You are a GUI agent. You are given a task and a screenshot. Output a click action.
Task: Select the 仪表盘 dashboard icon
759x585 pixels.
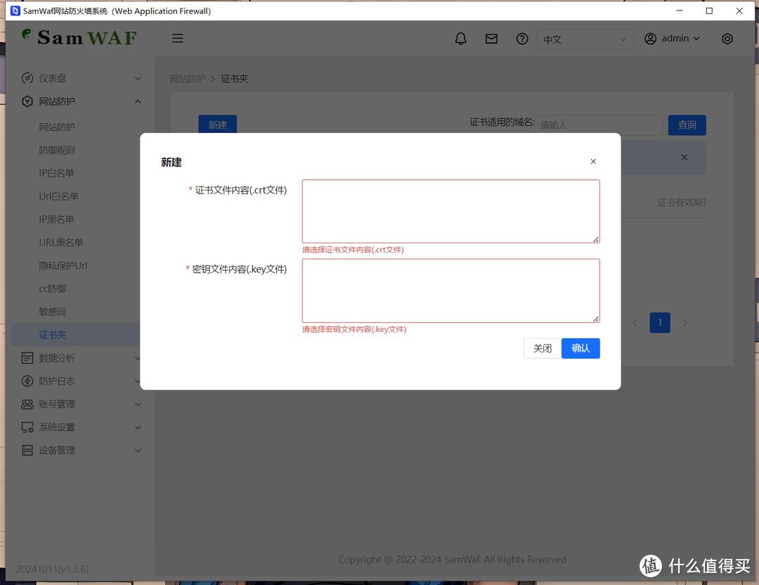26,78
